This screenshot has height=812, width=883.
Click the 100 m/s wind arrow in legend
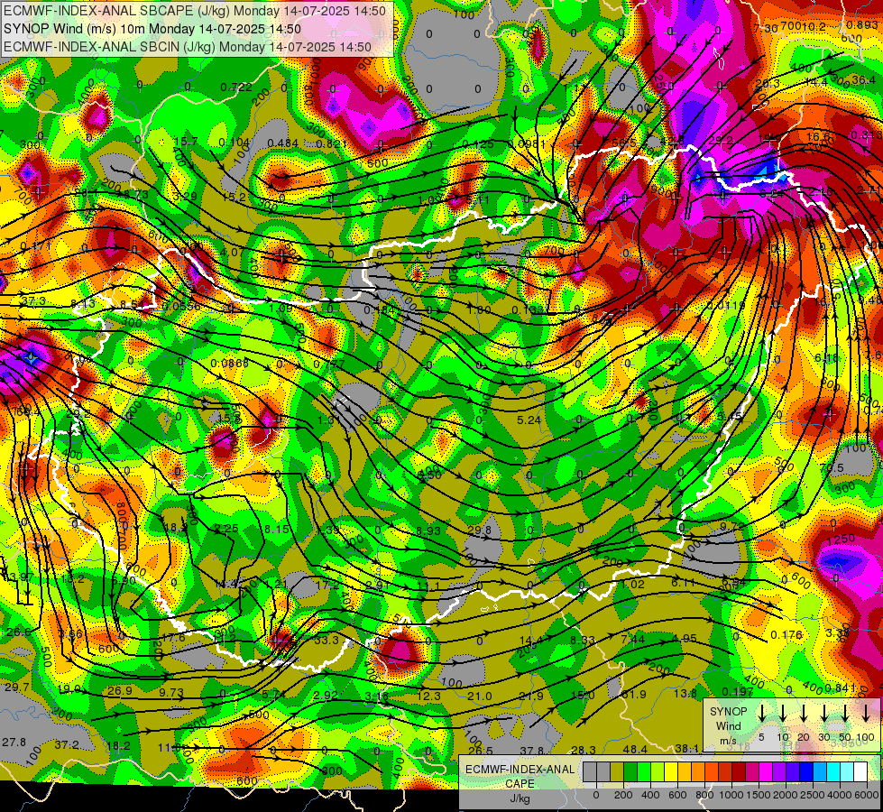pyautogui.click(x=866, y=714)
